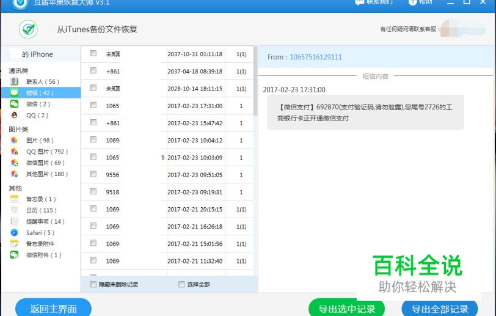
Task: Open the WeChat (微信) icon in sidebar
Action: coord(14,104)
